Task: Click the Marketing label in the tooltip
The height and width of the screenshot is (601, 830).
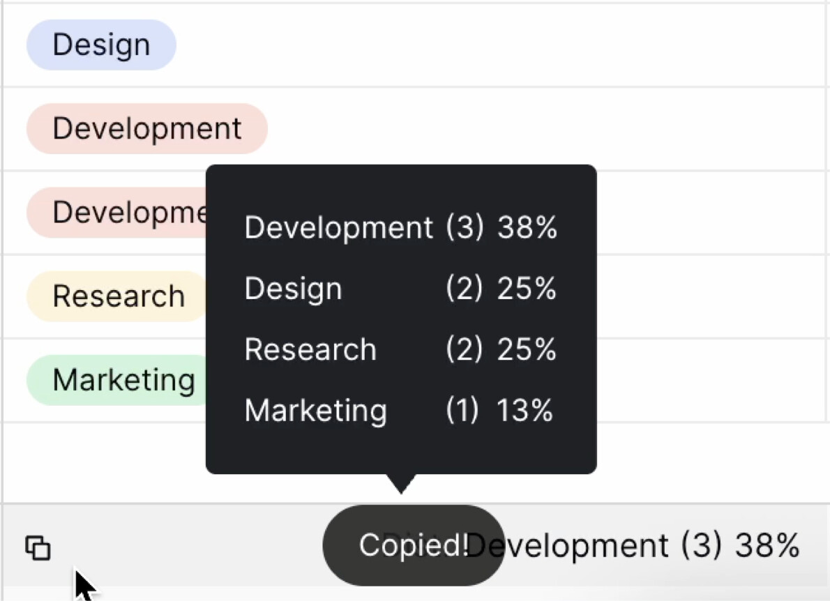Action: pyautogui.click(x=315, y=411)
